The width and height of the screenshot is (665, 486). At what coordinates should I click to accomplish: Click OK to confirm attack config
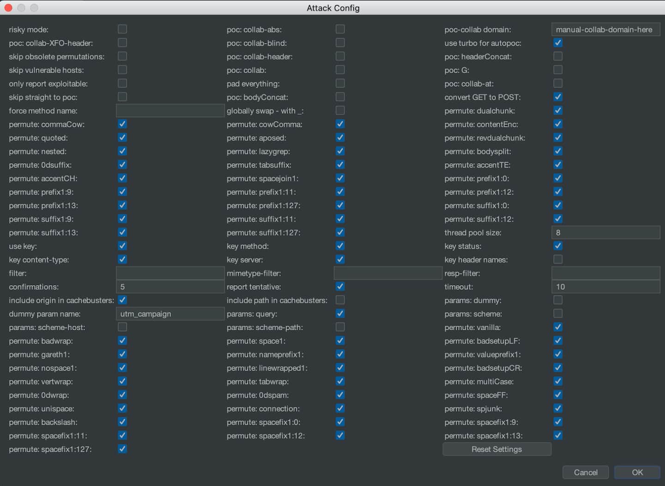coord(637,472)
